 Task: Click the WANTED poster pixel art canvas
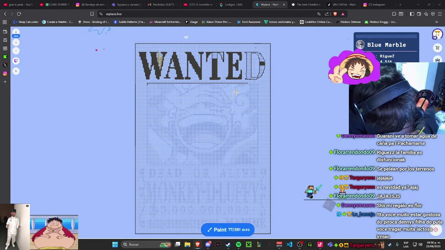[203, 139]
